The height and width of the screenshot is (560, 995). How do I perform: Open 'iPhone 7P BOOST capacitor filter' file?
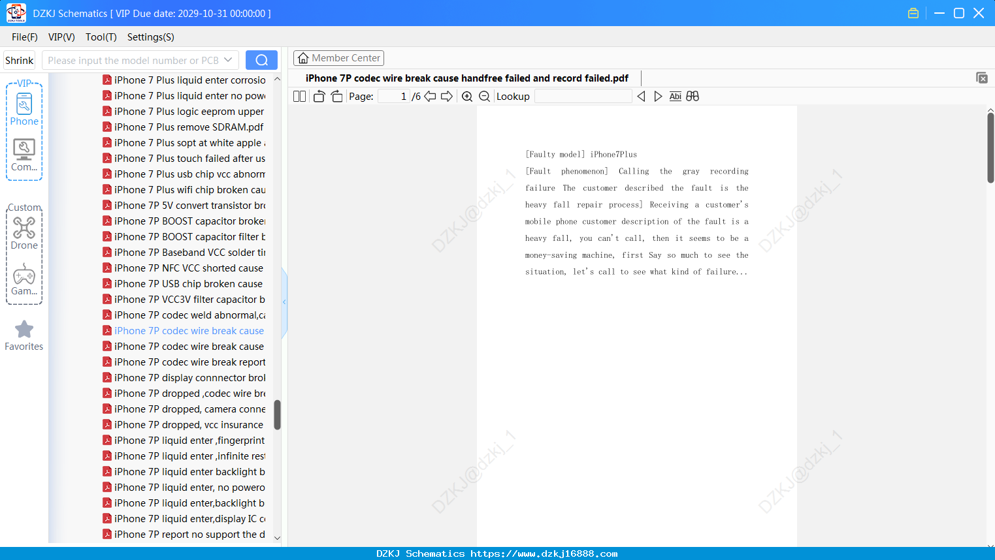(x=190, y=237)
